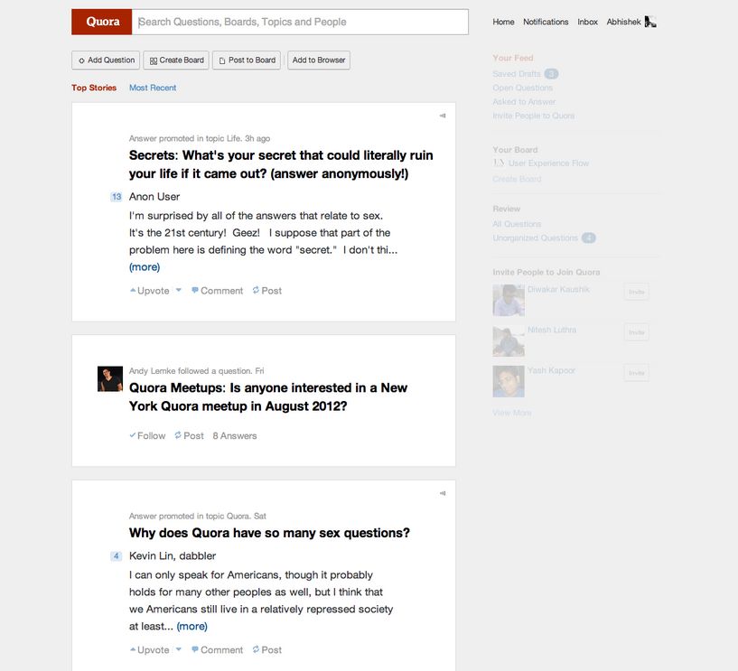Click the Create Board button

point(176,61)
